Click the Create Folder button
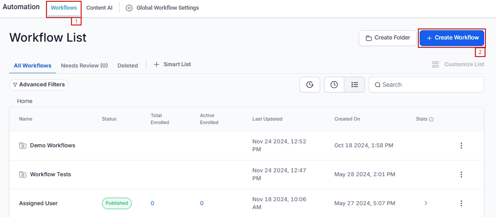The width and height of the screenshot is (496, 217). point(388,38)
